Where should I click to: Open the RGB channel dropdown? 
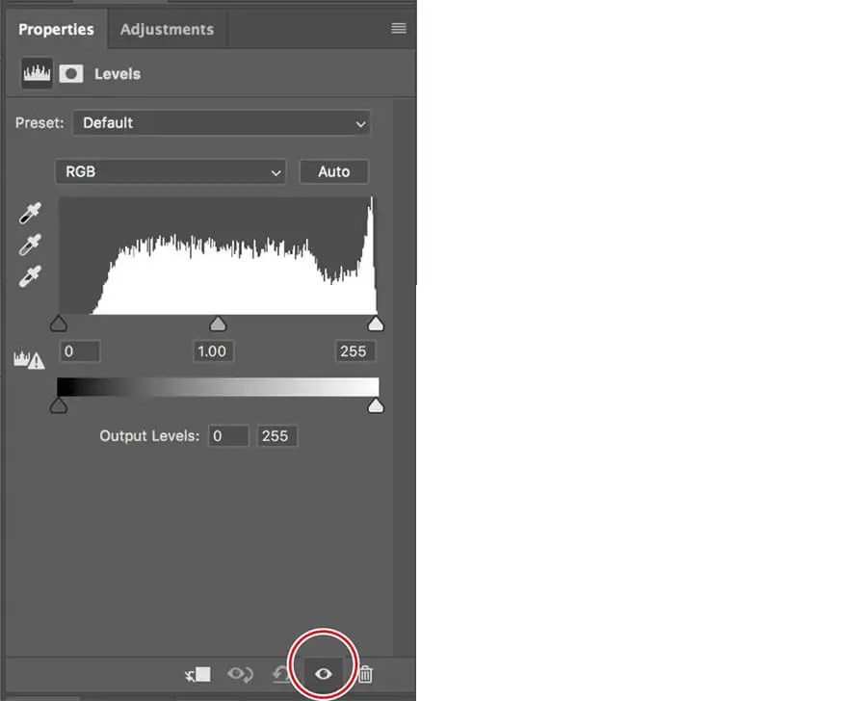tap(171, 171)
